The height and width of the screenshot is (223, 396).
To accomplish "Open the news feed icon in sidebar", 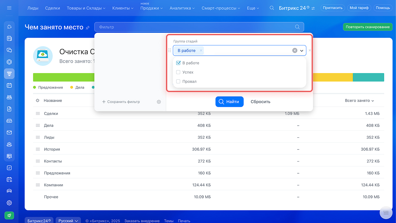I will click(9, 38).
